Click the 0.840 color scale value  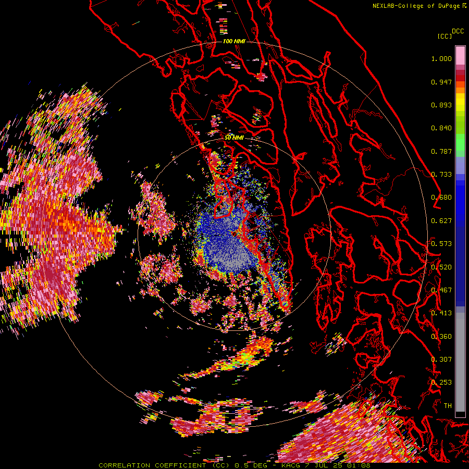point(441,128)
